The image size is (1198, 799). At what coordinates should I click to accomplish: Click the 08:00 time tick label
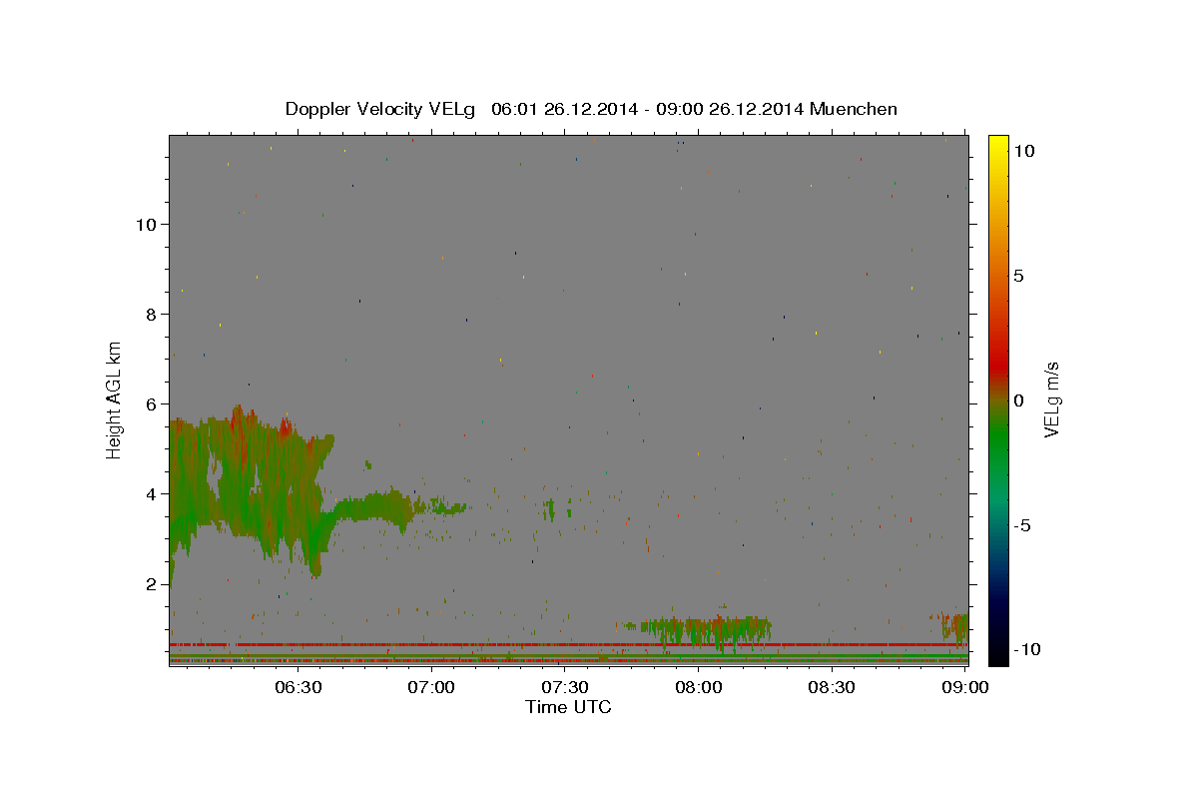pyautogui.click(x=699, y=687)
